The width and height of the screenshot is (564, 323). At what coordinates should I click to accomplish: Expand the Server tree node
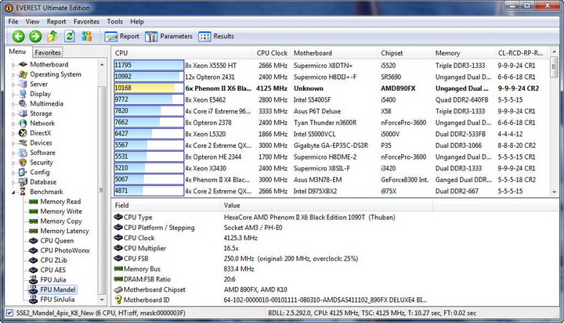(13, 84)
